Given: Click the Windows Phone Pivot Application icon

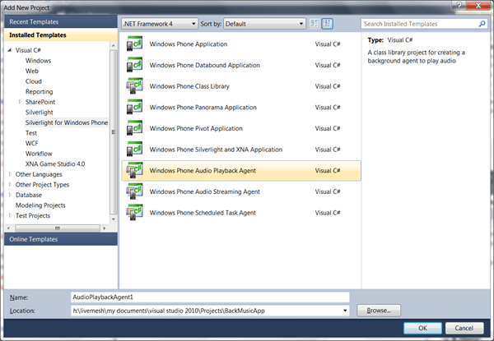Looking at the screenshot, I should [x=134, y=128].
